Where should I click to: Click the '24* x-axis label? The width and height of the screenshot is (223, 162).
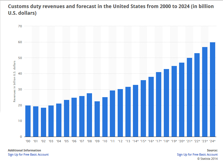tap(212, 141)
